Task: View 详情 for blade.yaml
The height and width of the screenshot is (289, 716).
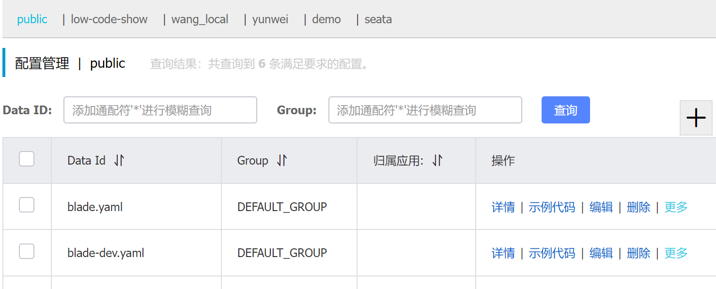Action: coord(503,207)
